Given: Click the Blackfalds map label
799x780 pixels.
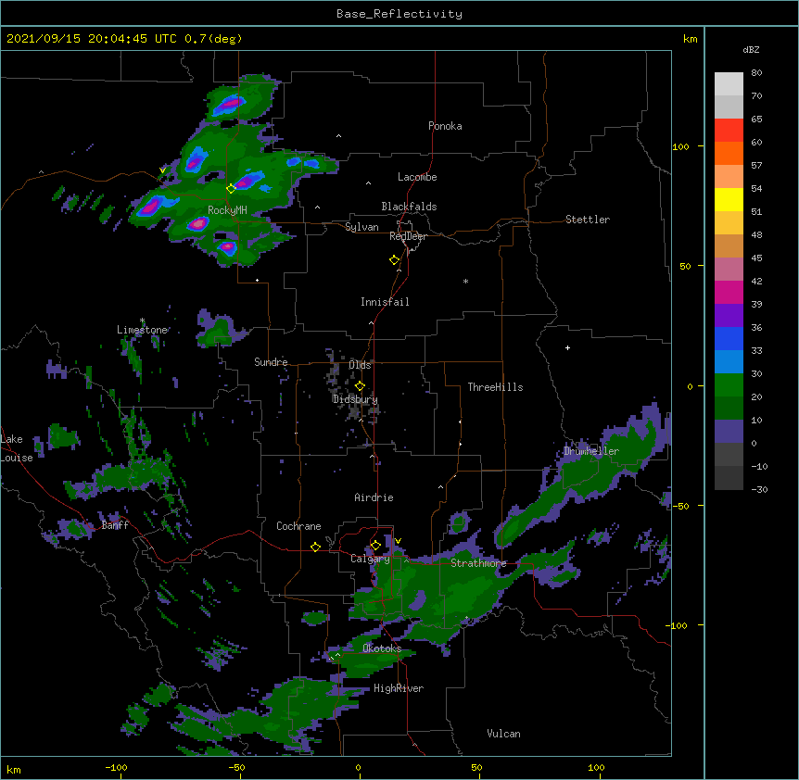Looking at the screenshot, I should (409, 207).
